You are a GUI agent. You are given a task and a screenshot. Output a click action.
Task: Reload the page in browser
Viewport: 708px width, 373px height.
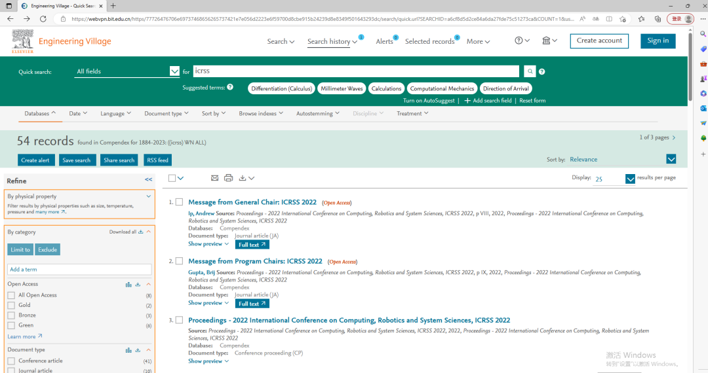[x=43, y=19]
